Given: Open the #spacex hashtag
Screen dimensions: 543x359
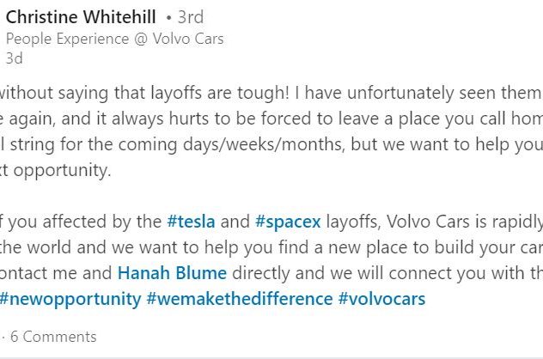Looking at the screenshot, I should [x=288, y=222].
